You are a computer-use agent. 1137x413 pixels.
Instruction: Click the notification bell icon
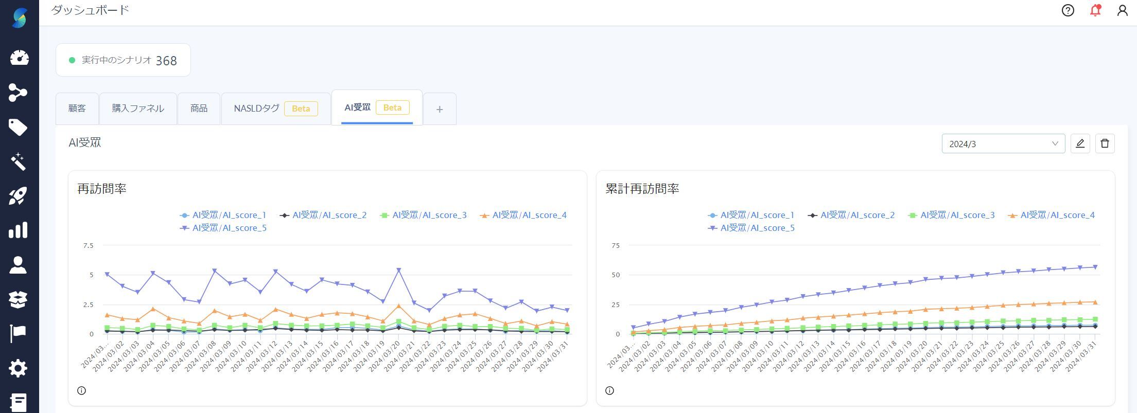click(1095, 10)
